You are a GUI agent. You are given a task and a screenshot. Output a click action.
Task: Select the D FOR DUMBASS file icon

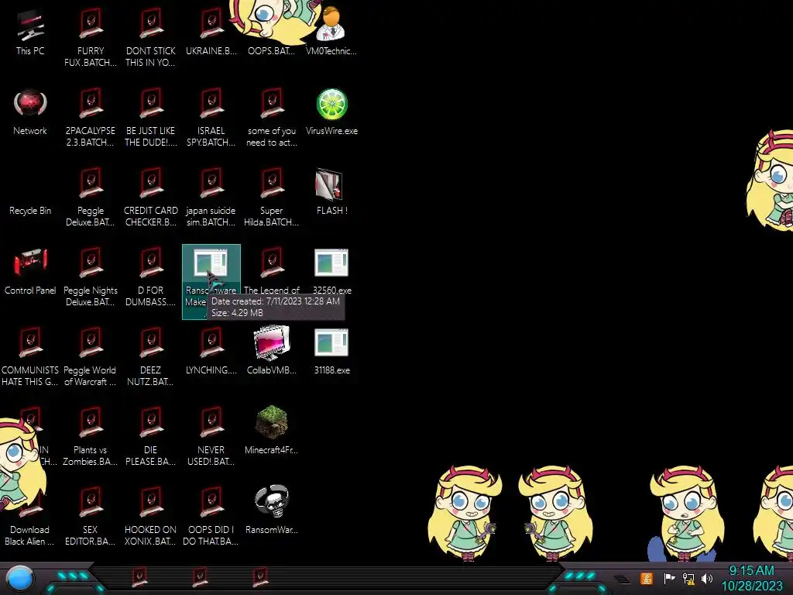pyautogui.click(x=151, y=263)
